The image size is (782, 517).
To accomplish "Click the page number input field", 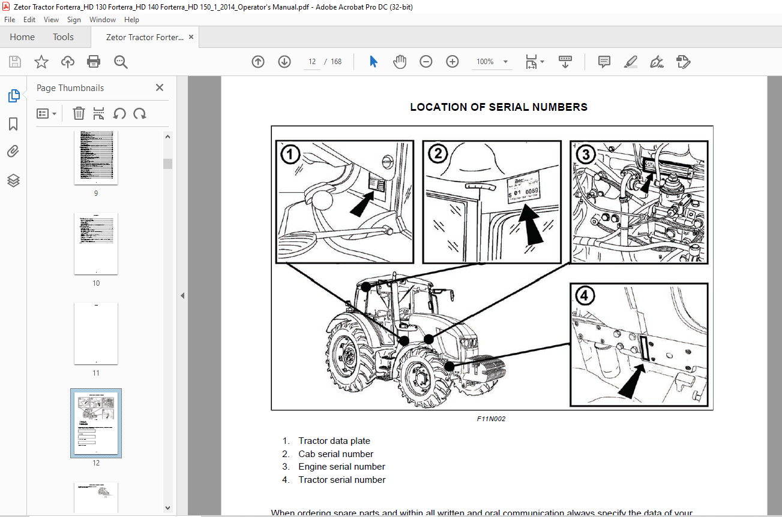I will (x=312, y=62).
